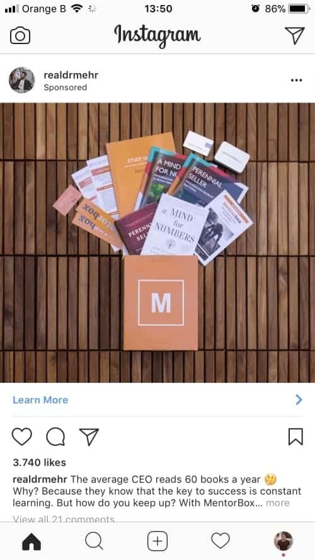The height and width of the screenshot is (560, 315).
Task: View the 3.740 likes list
Action: [39, 462]
